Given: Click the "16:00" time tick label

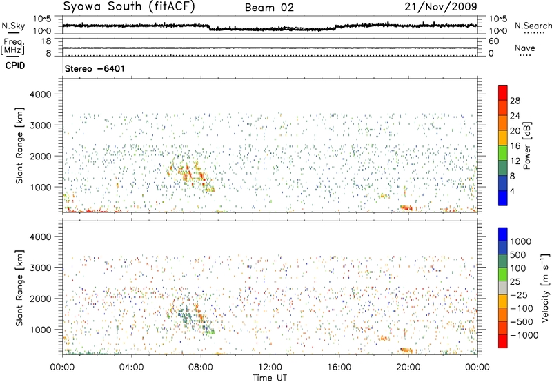Looking at the screenshot, I should point(339,368).
